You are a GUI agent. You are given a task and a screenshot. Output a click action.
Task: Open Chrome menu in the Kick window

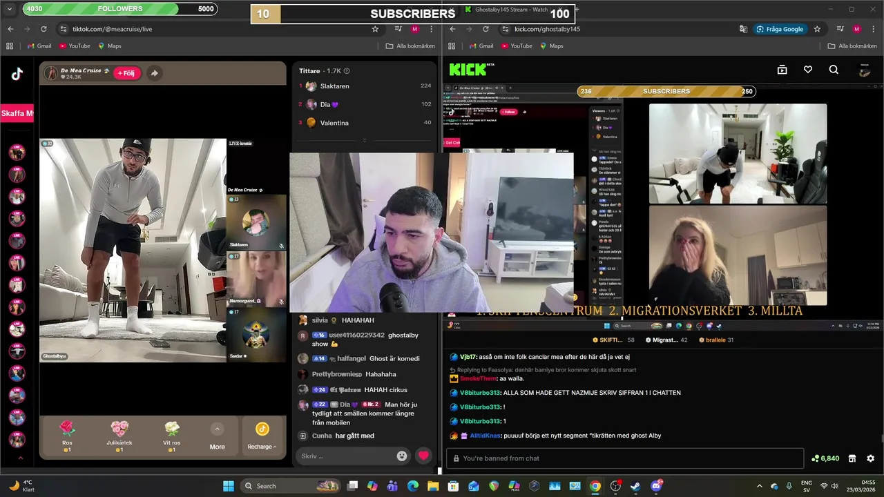click(x=874, y=29)
